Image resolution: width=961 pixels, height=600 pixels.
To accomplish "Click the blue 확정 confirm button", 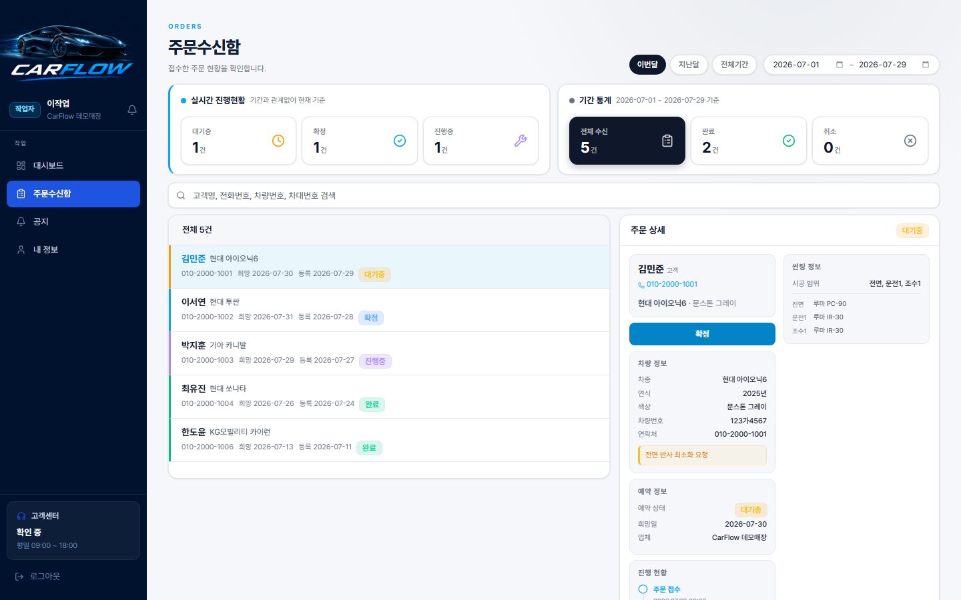I will click(x=702, y=334).
